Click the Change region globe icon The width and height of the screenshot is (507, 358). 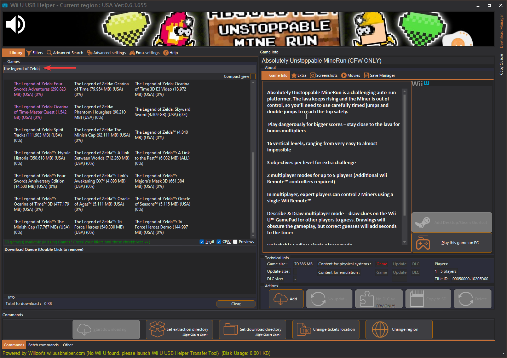coord(380,329)
